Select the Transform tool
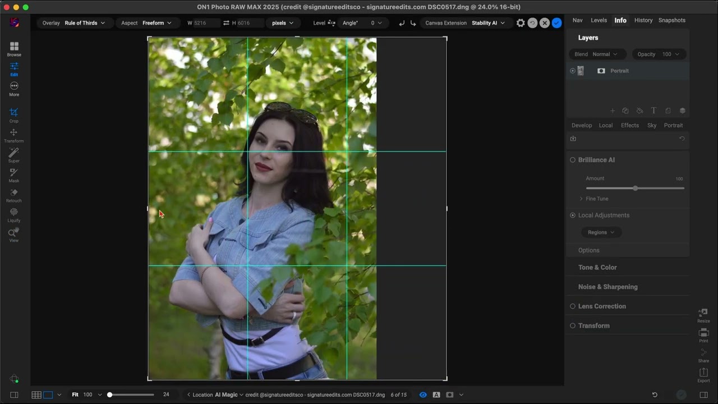This screenshot has height=404, width=718. pyautogui.click(x=14, y=136)
